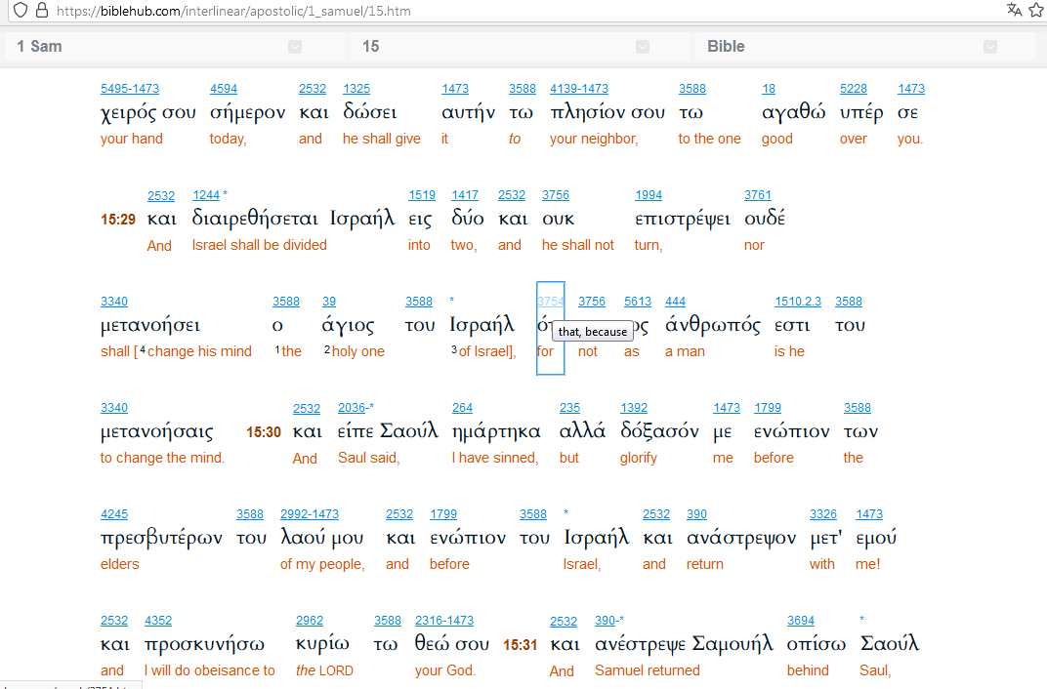Open Strong's link 264 above ημάρτηκα
Viewport: 1047px width, 689px height.
point(462,408)
